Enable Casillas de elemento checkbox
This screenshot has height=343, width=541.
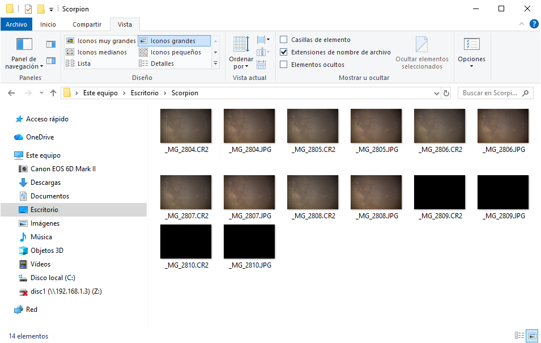click(x=284, y=39)
